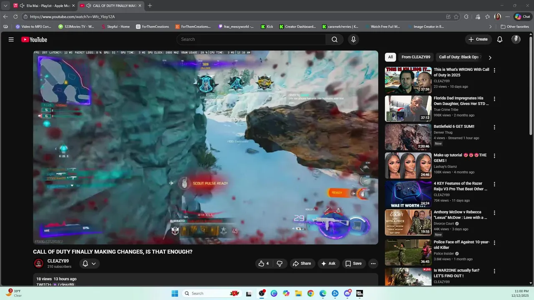Open the 'Stepful - Home' bookmark
The image size is (534, 300).
(116, 27)
